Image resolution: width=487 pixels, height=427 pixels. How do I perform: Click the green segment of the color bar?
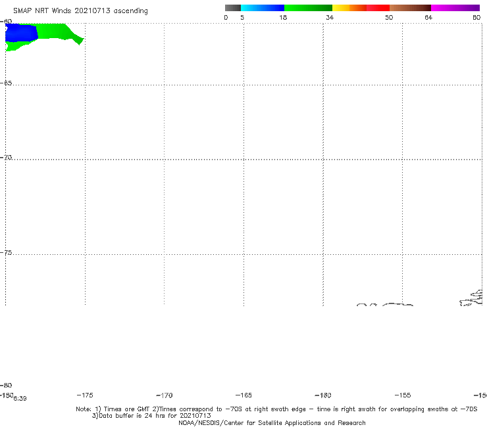[308, 8]
